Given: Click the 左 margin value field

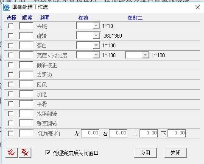Looking at the screenshot, I should pyautogui.click(x=90, y=133).
